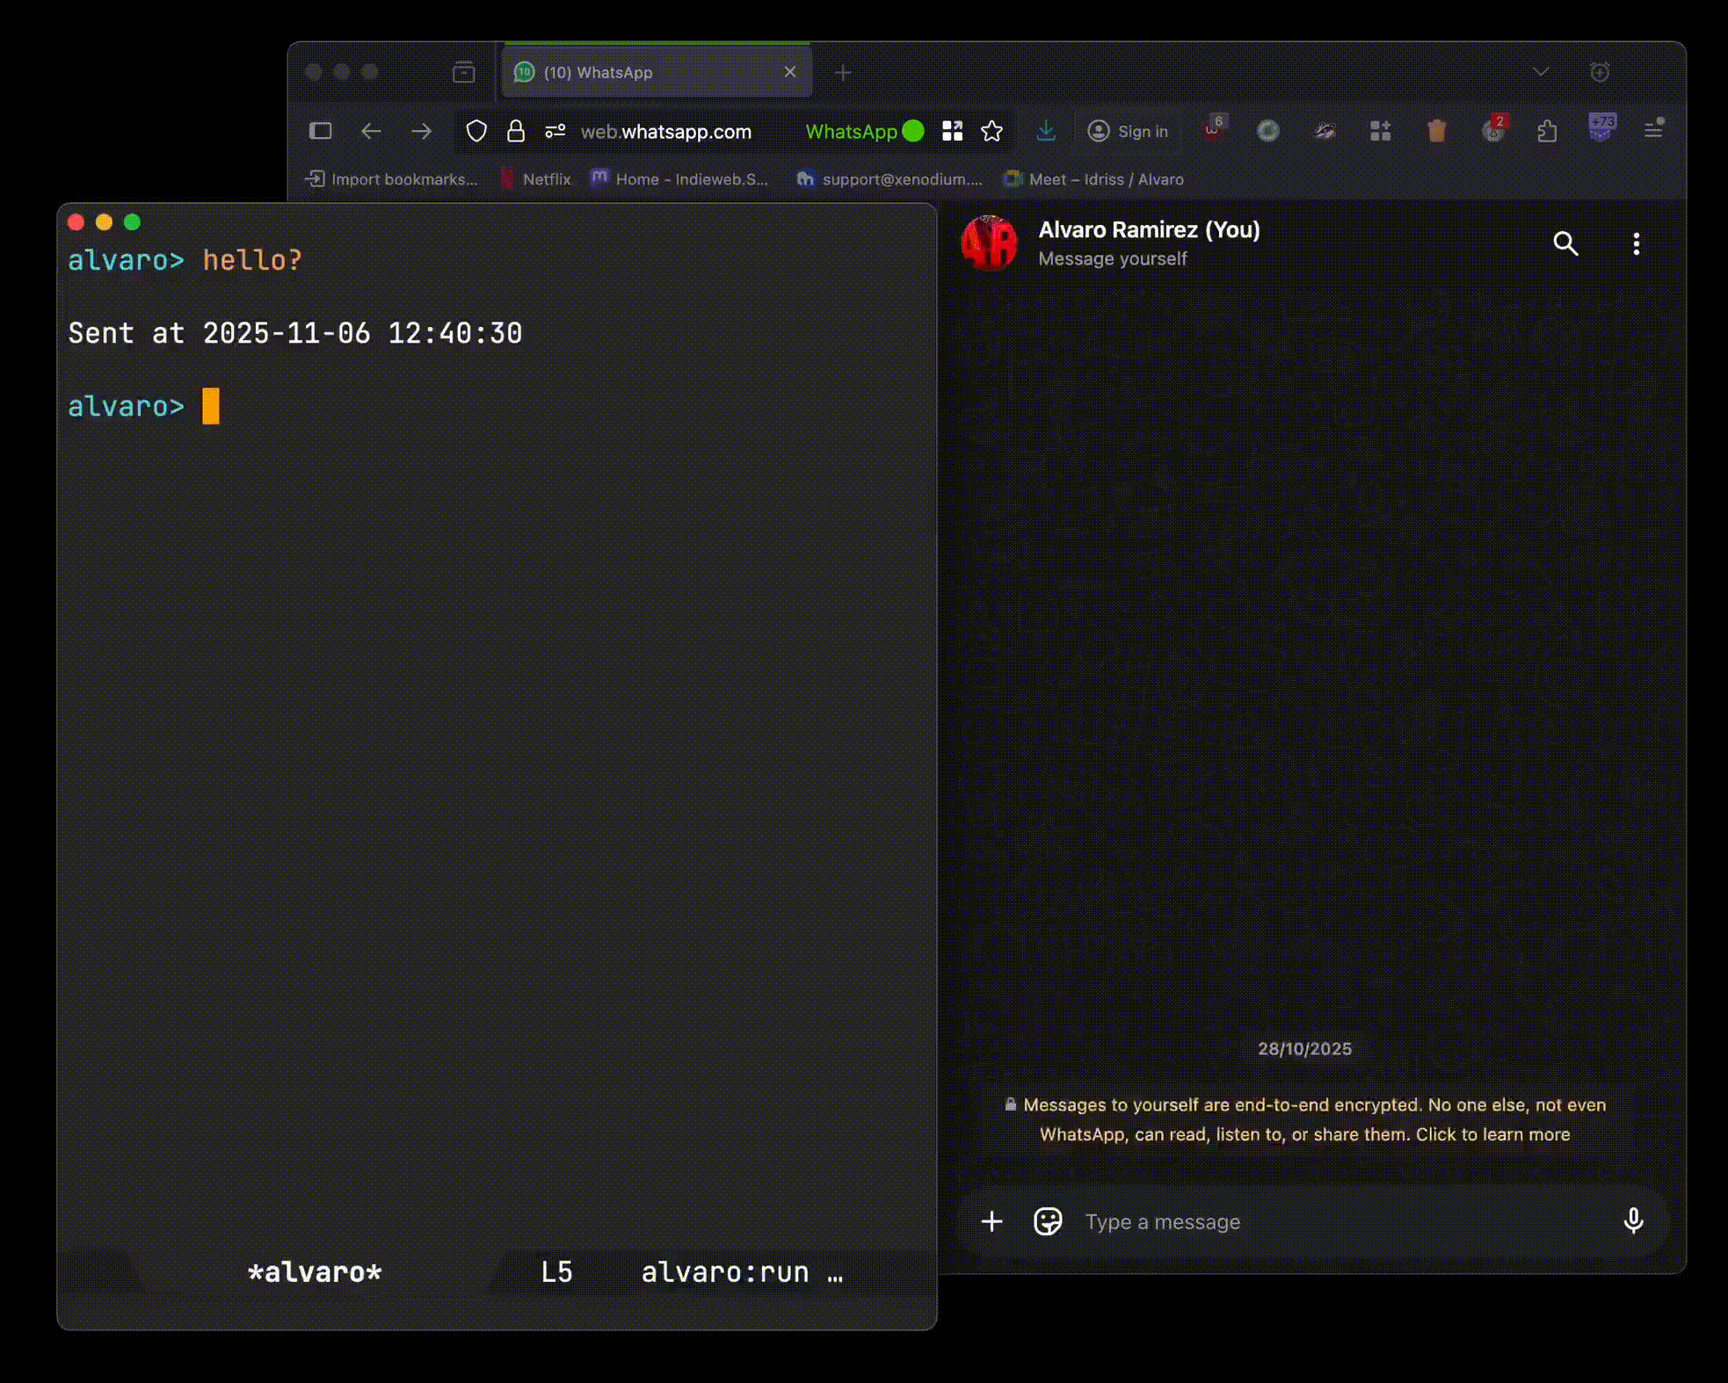Click the extensions puzzle piece icon
Screen dimensions: 1728x1383
pos(1547,132)
